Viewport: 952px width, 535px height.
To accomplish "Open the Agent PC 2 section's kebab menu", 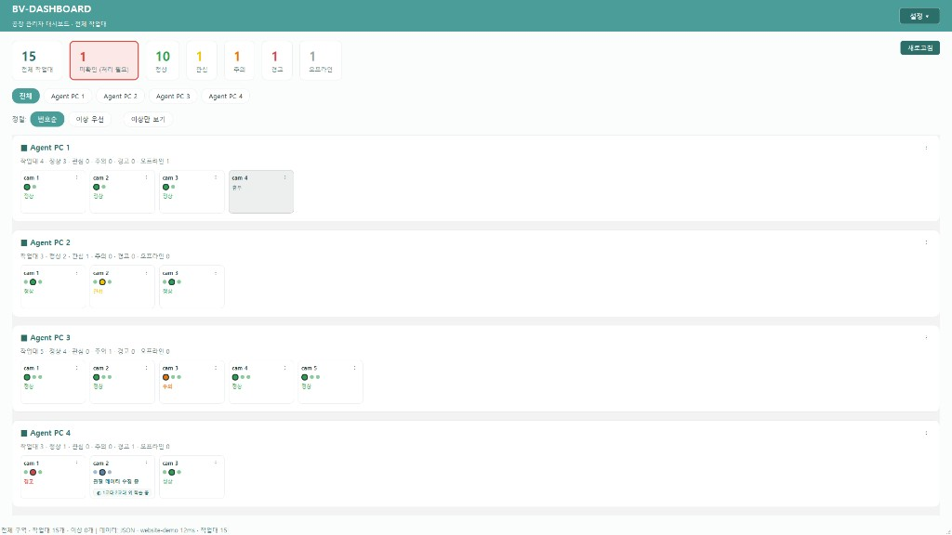I will [x=926, y=242].
